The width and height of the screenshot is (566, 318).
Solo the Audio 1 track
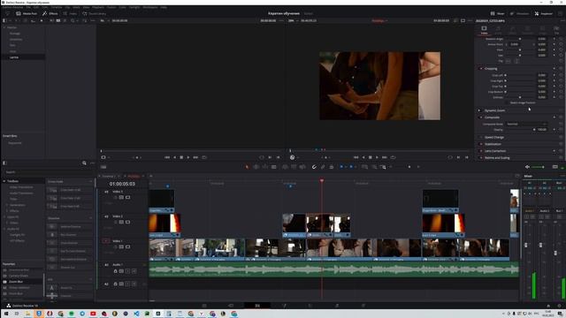pyautogui.click(x=127, y=271)
